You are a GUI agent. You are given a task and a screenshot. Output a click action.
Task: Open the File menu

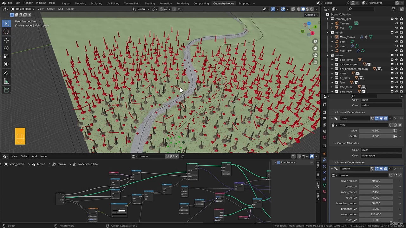tap(10, 3)
